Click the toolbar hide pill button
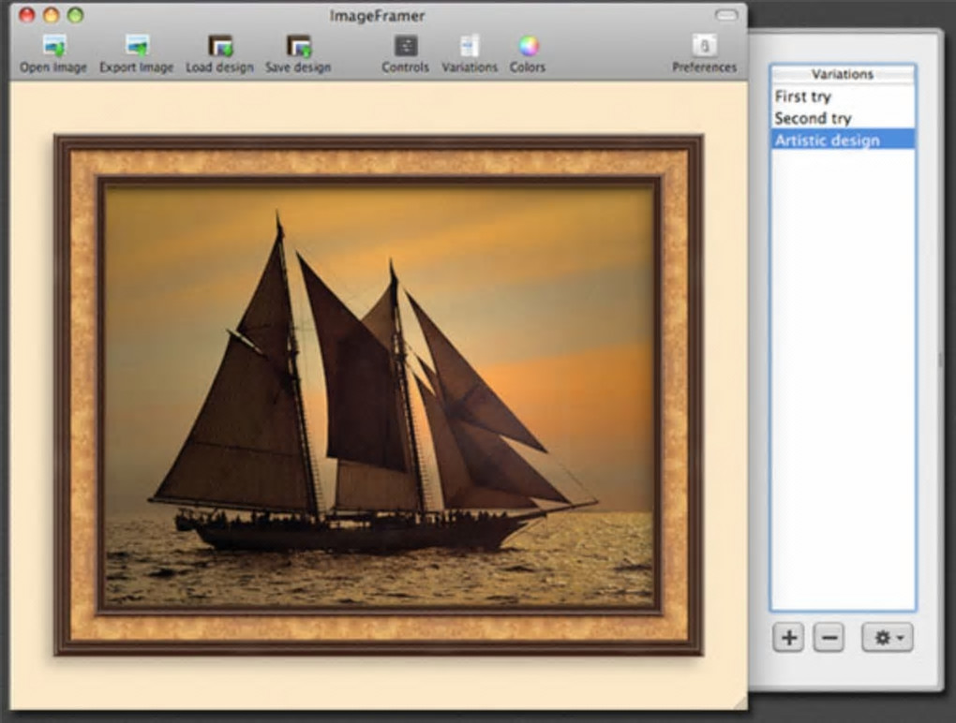Viewport: 956px width, 723px height. pyautogui.click(x=726, y=15)
